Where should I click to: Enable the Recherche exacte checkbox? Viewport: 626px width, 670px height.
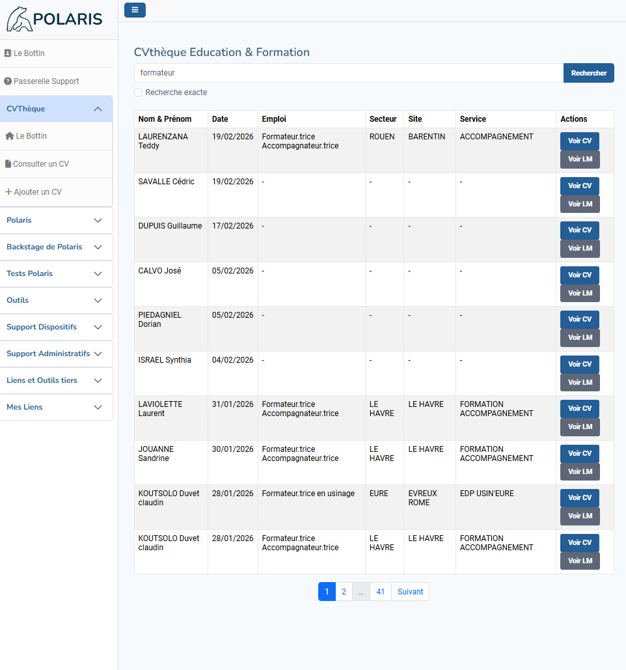tap(138, 92)
